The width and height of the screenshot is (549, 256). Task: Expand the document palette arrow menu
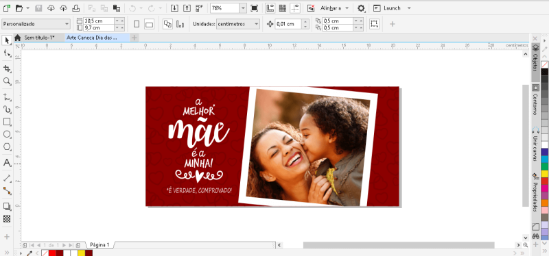(21, 253)
